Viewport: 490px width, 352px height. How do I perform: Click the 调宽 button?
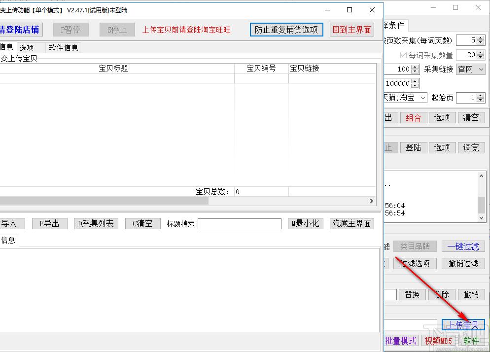471,147
